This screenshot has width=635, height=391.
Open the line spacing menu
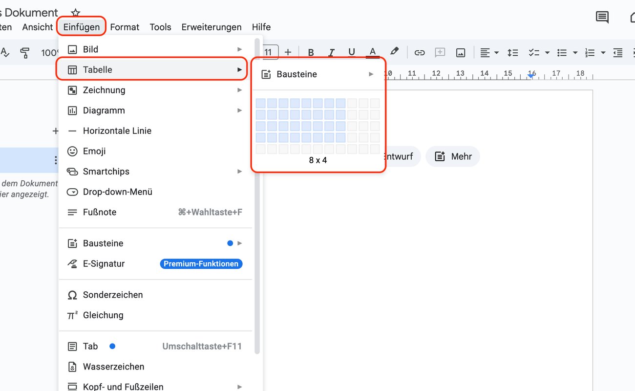513,52
